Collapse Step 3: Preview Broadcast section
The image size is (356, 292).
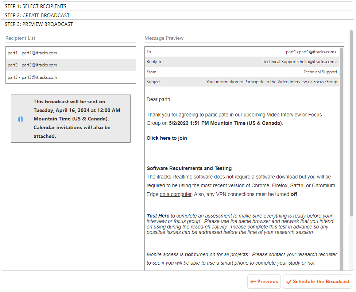pos(177,24)
